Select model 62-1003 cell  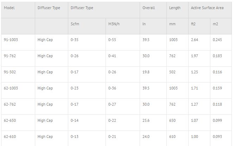pyautogui.click(x=11, y=88)
